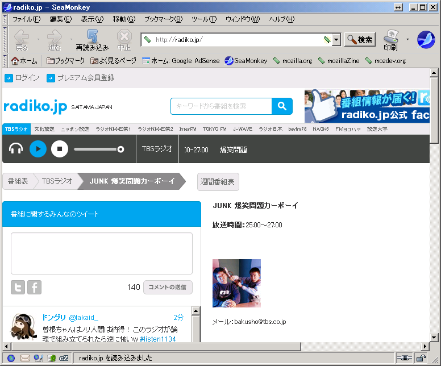The height and width of the screenshot is (366, 441).
Task: Open the SeaMonkey bookmark
Action: pyautogui.click(x=246, y=61)
